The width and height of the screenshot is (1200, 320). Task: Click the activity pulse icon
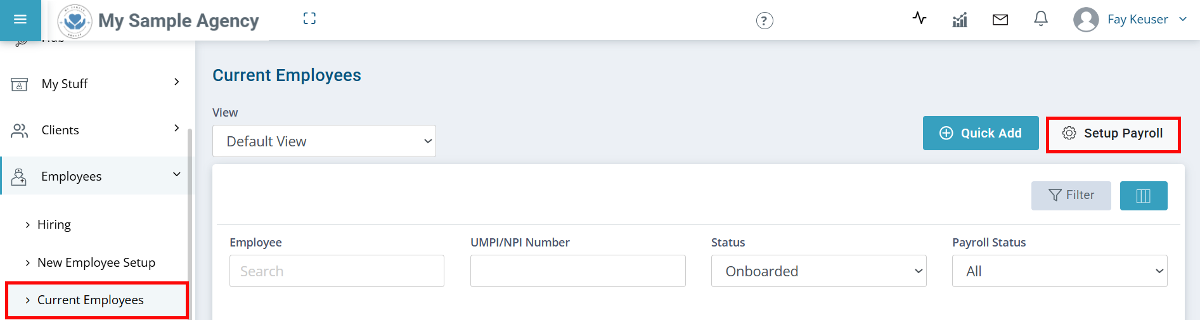(919, 18)
